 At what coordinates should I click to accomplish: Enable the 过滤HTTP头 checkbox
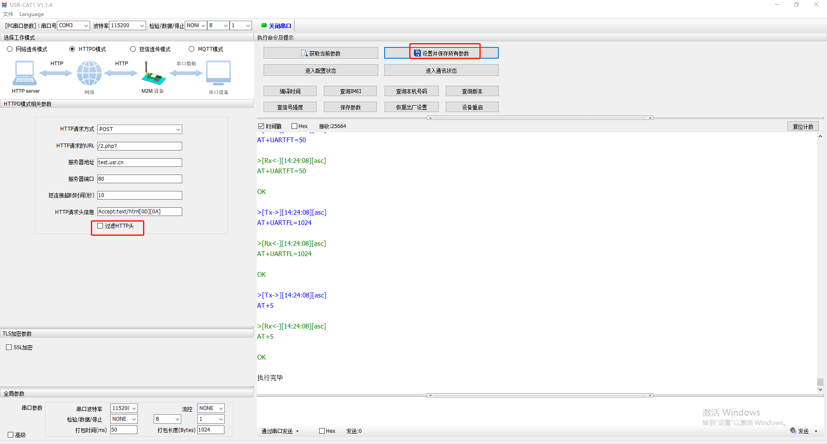tap(100, 226)
